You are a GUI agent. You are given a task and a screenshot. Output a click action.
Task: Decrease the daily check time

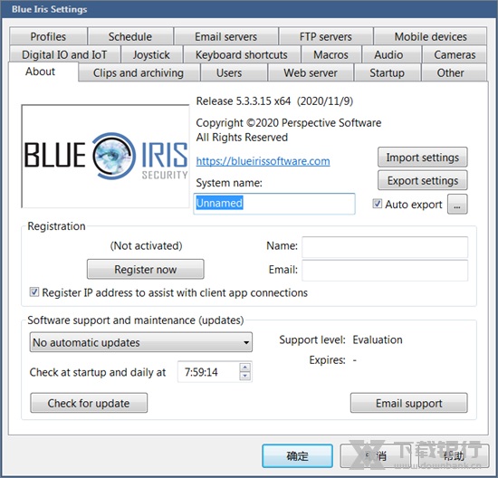pos(244,376)
